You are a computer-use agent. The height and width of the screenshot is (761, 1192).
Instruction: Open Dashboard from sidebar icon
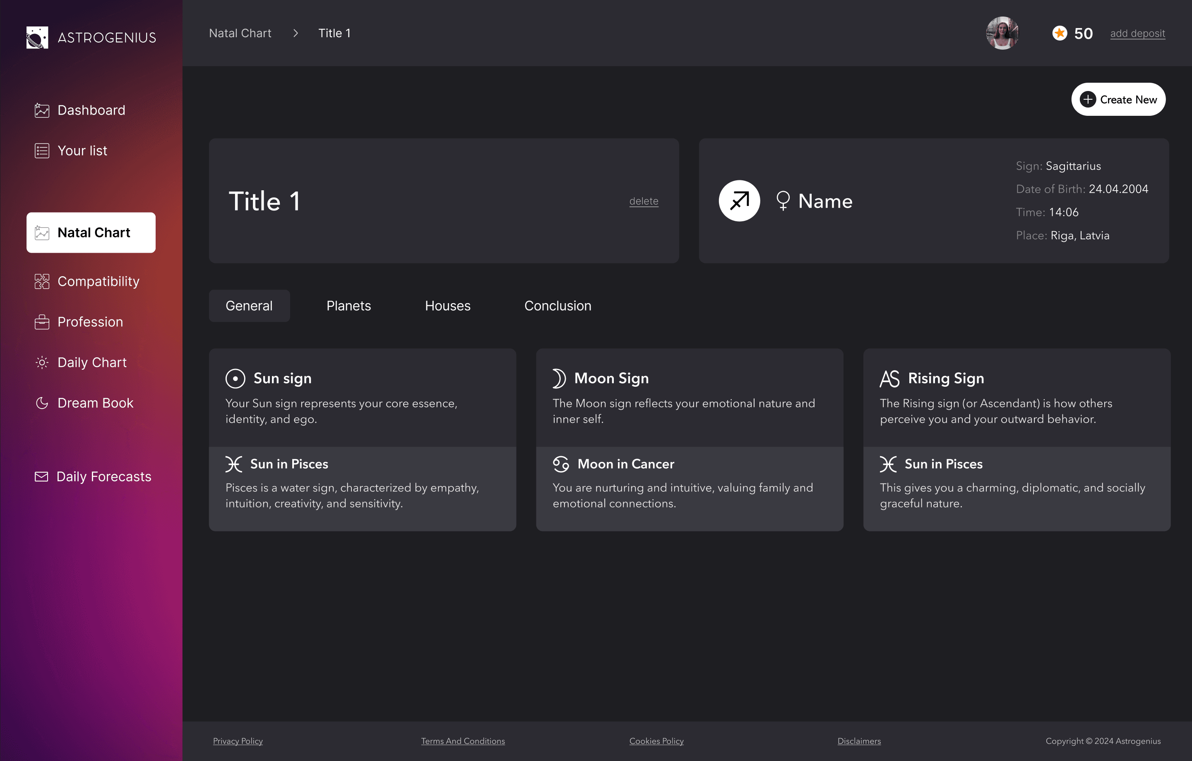[x=42, y=110]
